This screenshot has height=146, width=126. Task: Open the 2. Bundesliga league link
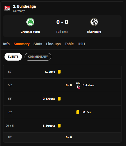(x=24, y=6)
